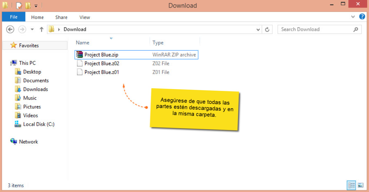
Task: Switch to the View ribbon tab
Action: point(85,17)
